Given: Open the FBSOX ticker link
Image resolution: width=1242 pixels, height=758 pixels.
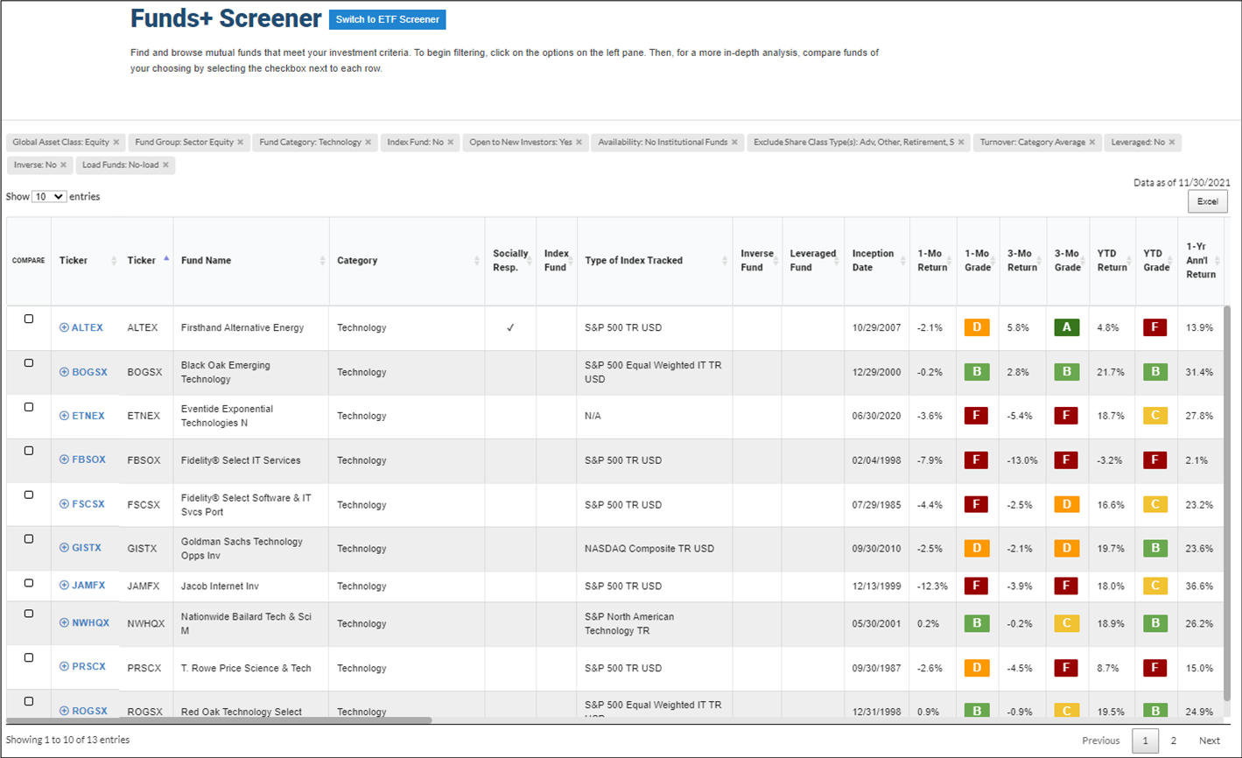Looking at the screenshot, I should click(88, 460).
